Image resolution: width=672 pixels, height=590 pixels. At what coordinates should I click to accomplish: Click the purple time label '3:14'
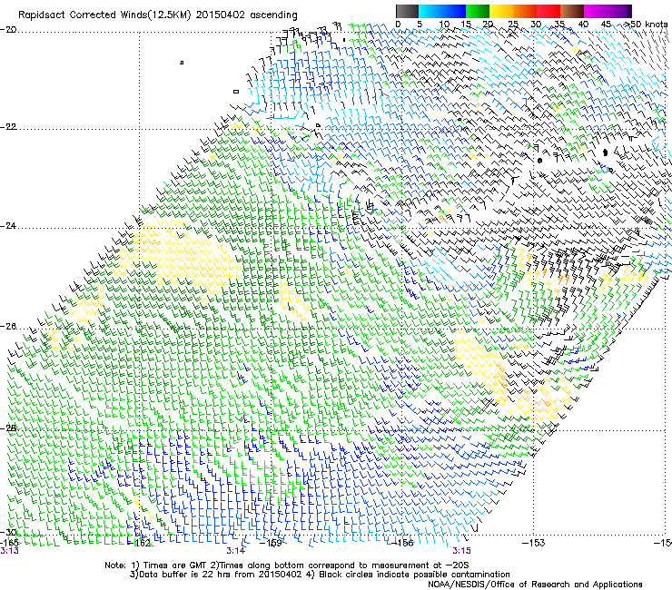236,551
